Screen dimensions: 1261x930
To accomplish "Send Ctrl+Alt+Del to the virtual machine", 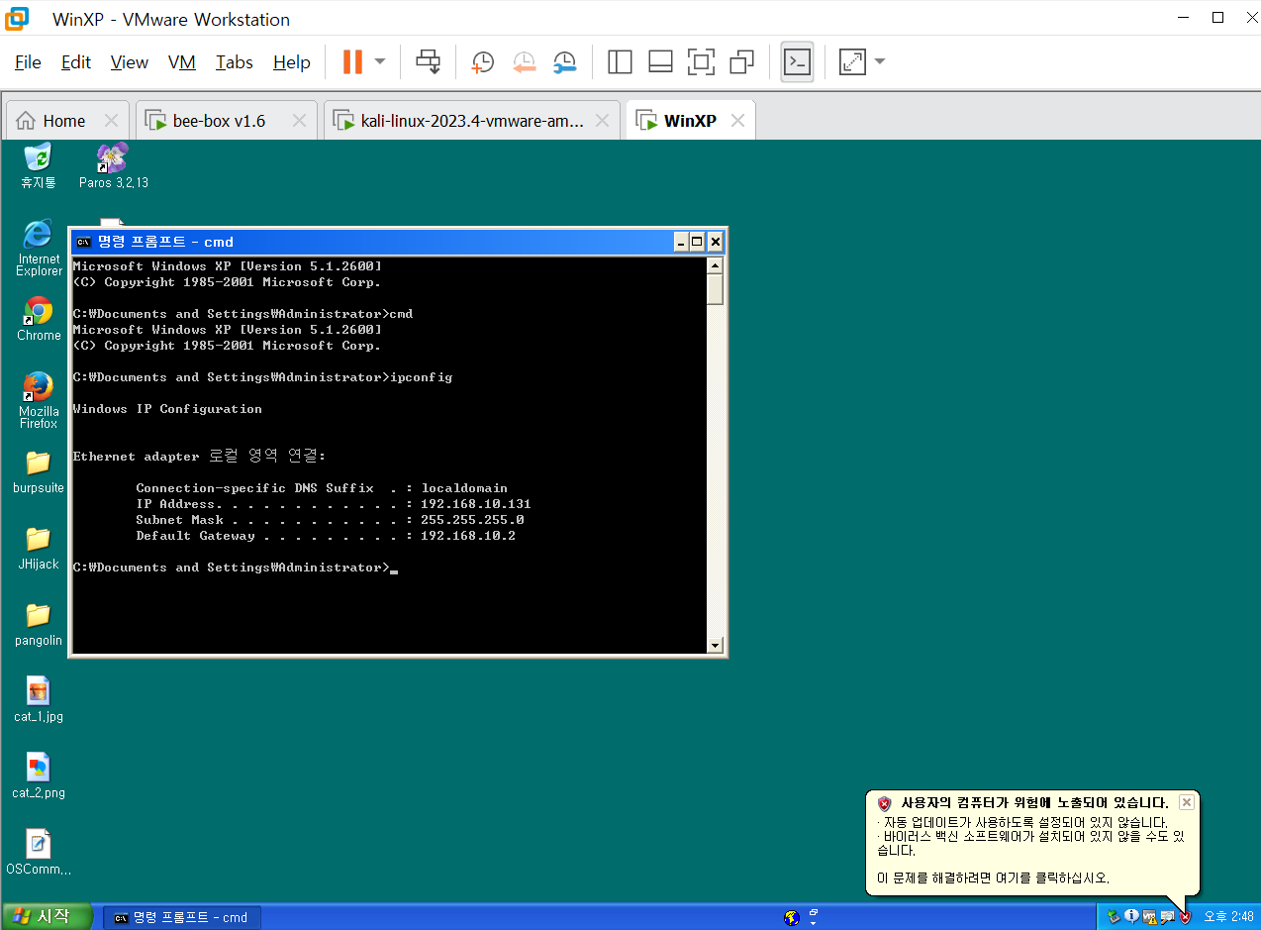I will point(428,61).
